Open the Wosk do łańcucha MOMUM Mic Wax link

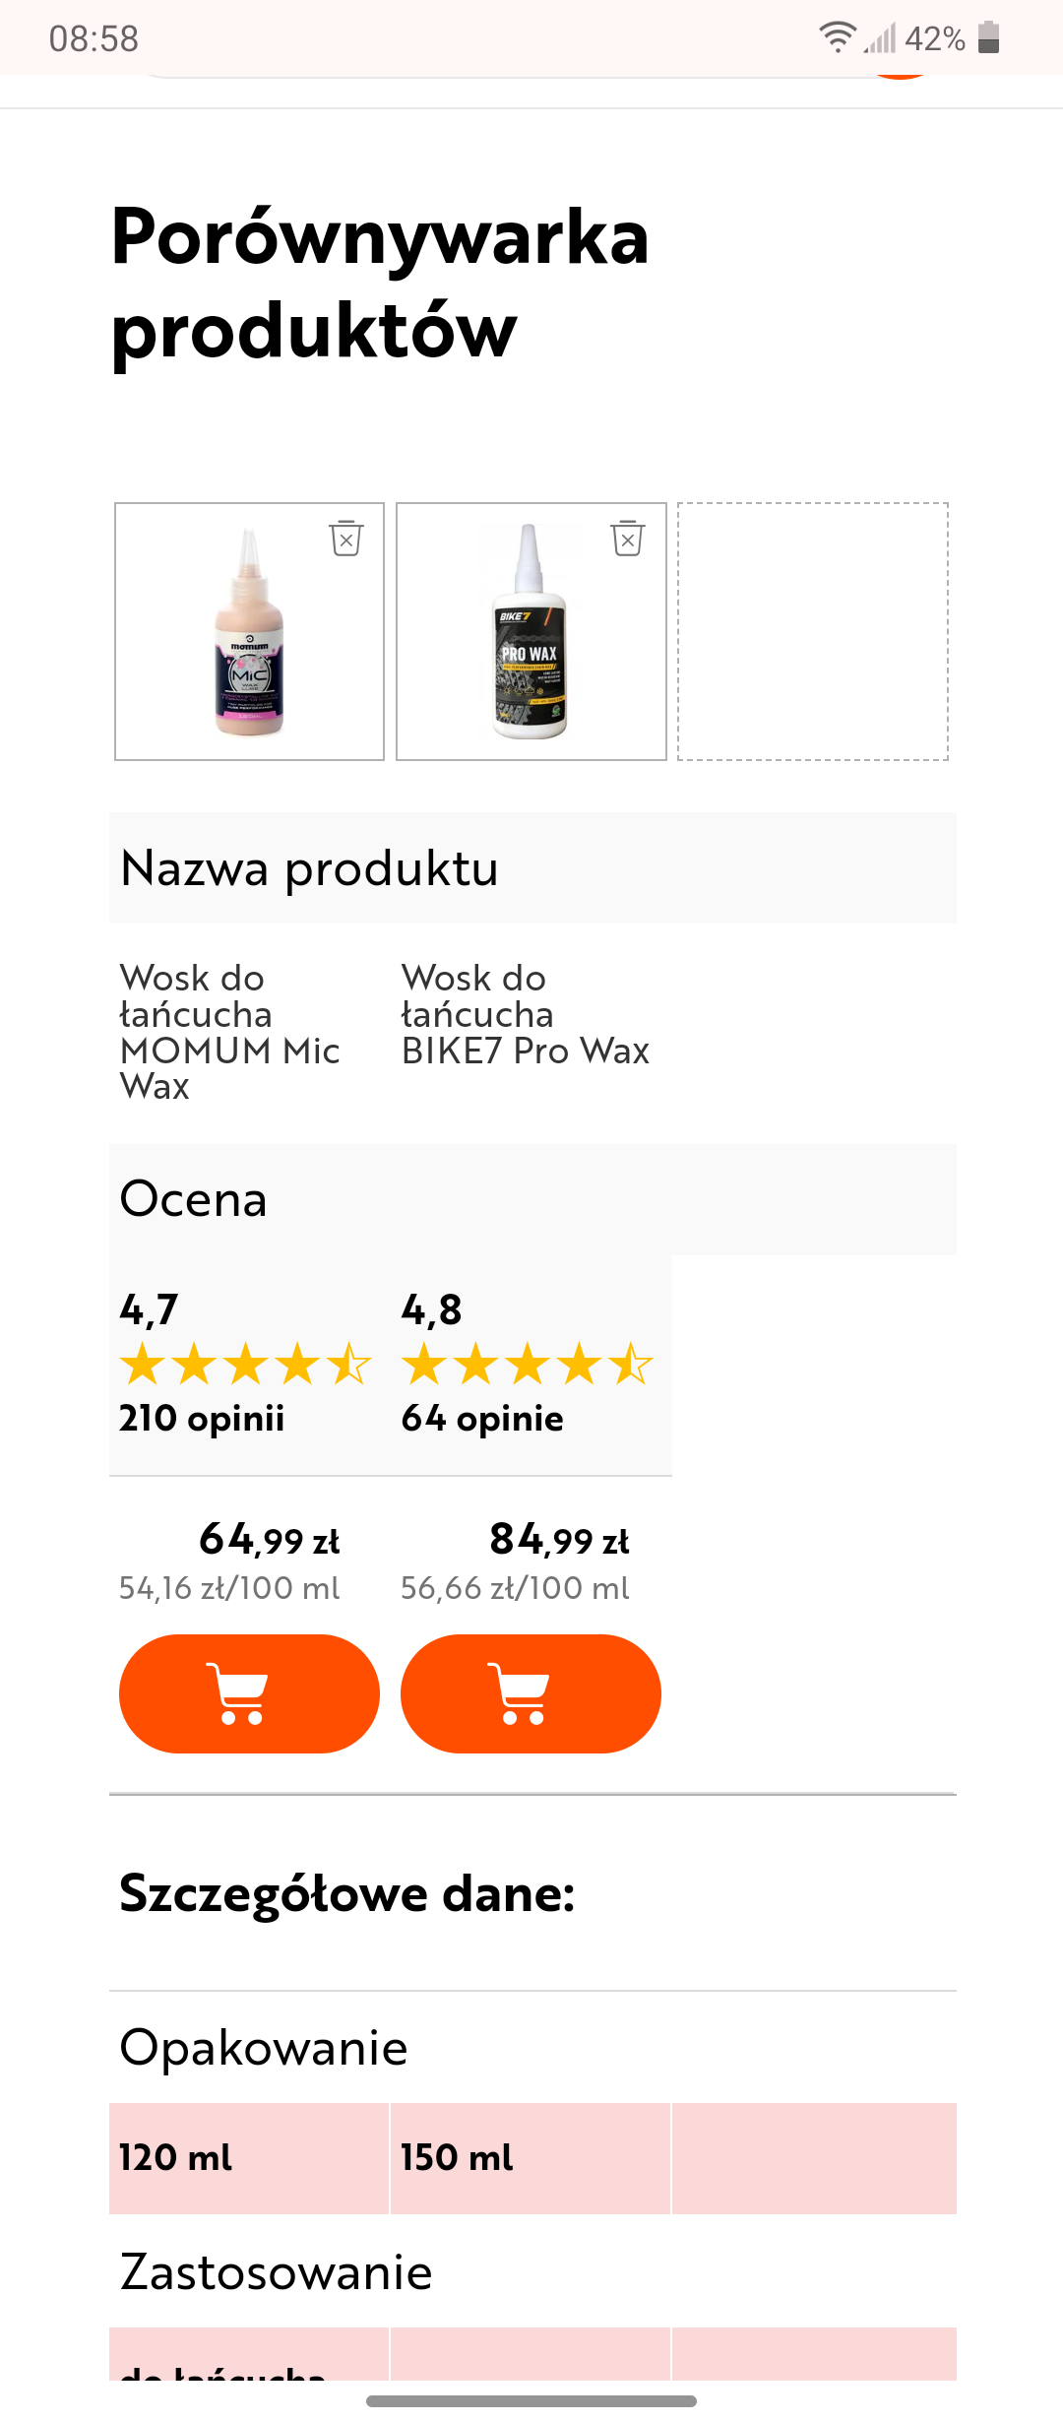[x=229, y=1032]
